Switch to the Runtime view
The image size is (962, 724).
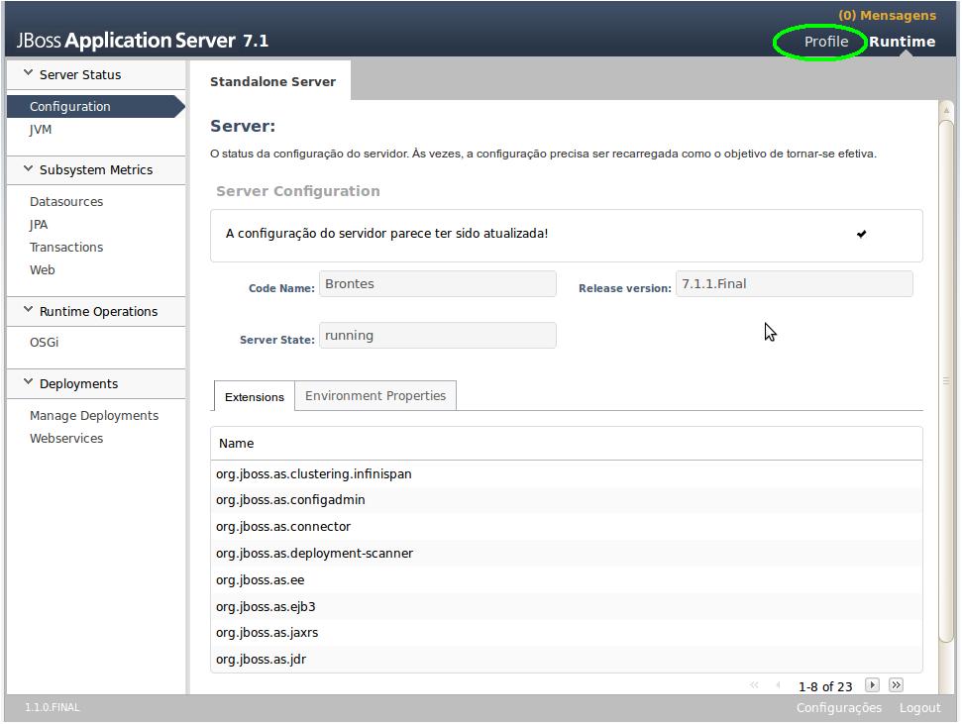pyautogui.click(x=902, y=42)
